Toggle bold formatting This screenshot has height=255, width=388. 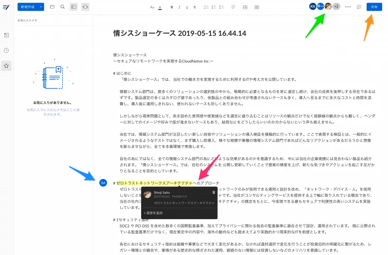pyautogui.click(x=172, y=7)
